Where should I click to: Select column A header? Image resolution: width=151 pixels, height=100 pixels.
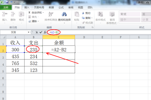click(x=15, y=37)
